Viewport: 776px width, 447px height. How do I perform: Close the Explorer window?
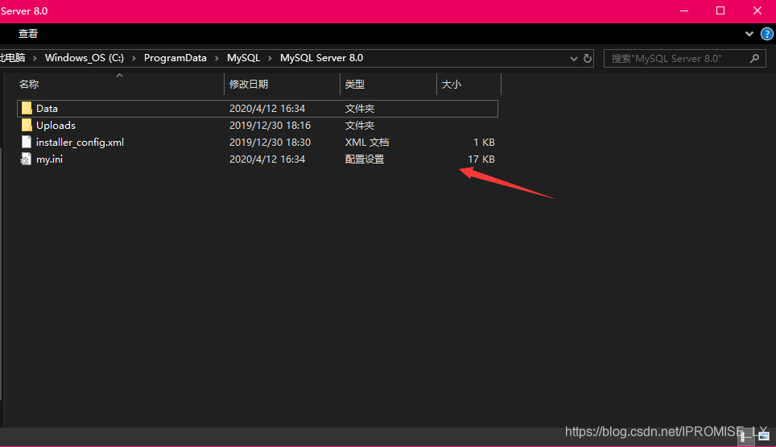(757, 11)
